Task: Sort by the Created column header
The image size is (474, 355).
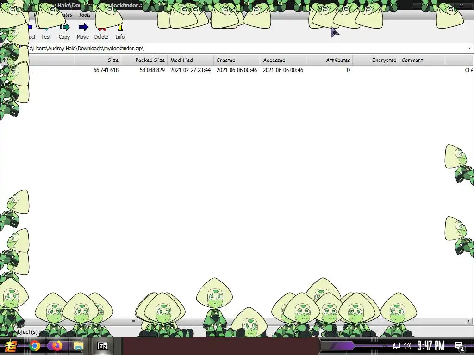Action: pyautogui.click(x=237, y=60)
